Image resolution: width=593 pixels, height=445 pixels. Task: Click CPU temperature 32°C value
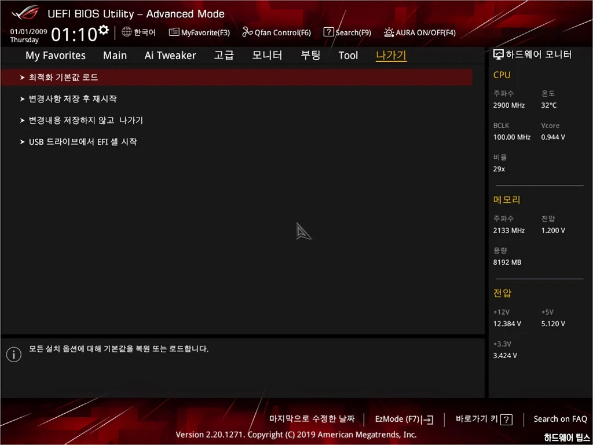[549, 105]
